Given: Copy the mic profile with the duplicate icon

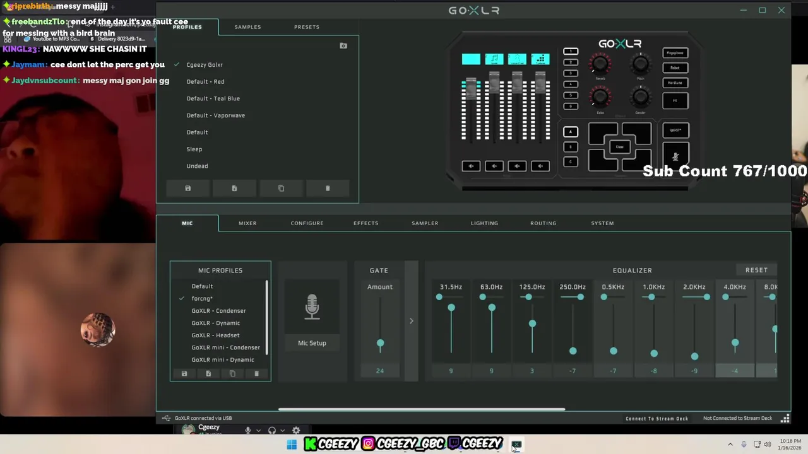Looking at the screenshot, I should click(232, 374).
